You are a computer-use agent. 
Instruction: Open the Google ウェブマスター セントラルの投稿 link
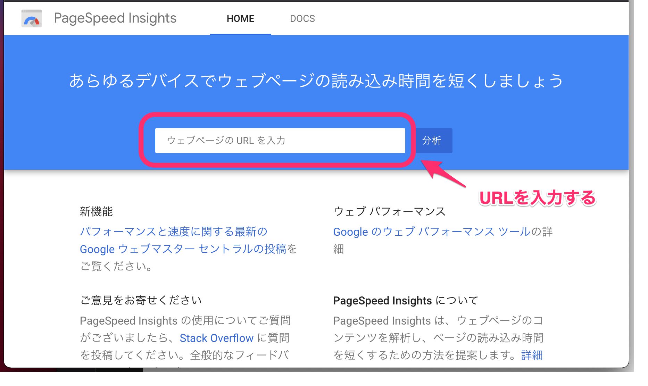[x=183, y=249]
